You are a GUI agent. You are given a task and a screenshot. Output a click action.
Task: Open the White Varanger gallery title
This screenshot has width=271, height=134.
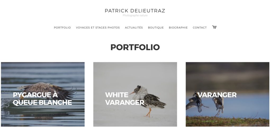coord(125,99)
